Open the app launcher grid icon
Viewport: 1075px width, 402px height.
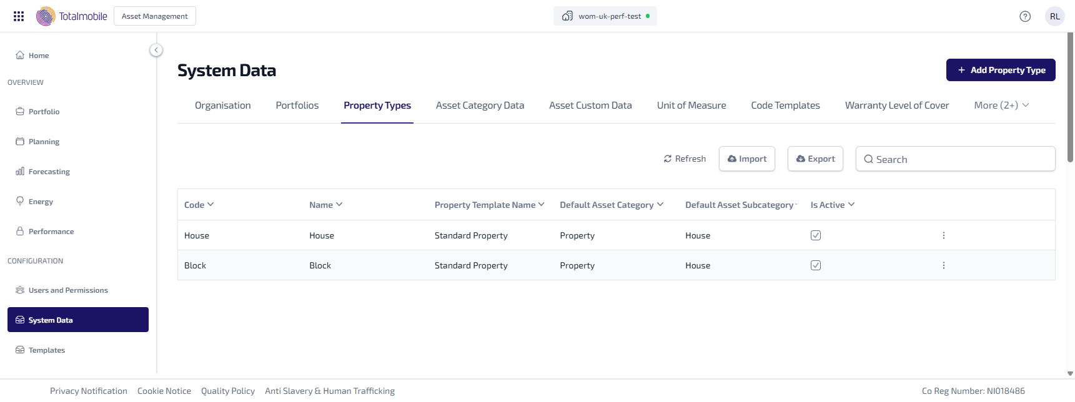pos(19,16)
